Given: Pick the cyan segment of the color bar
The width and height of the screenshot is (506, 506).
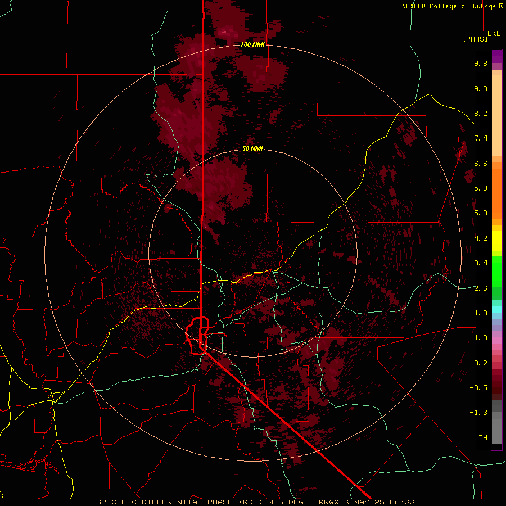Looking at the screenshot, I should [x=496, y=309].
